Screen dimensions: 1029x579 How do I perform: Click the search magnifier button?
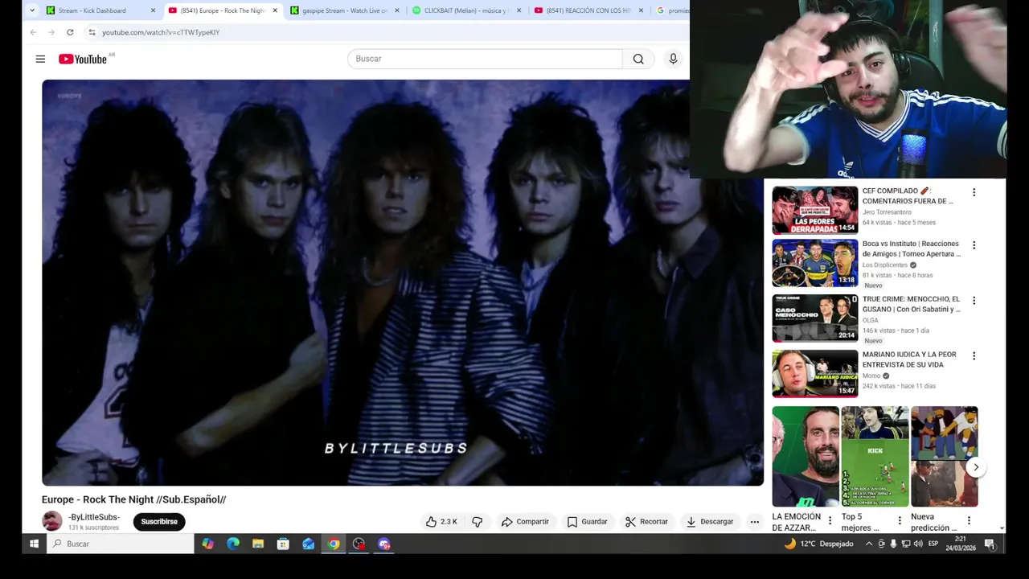(x=638, y=59)
